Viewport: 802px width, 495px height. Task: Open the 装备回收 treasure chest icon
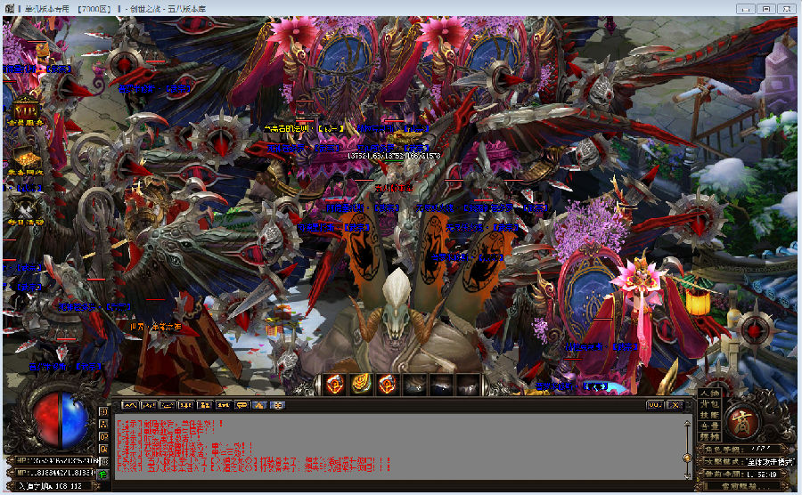click(x=25, y=160)
